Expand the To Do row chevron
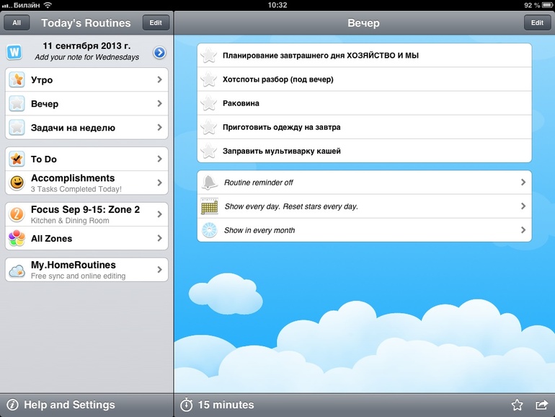This screenshot has width=555, height=417. tap(159, 159)
